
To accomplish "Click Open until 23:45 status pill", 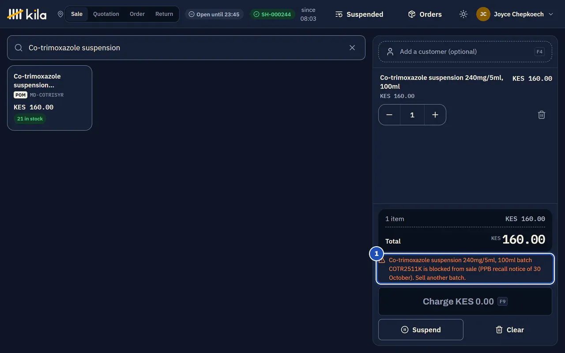I will [x=214, y=14].
